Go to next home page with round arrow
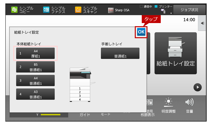 (x=197, y=87)
